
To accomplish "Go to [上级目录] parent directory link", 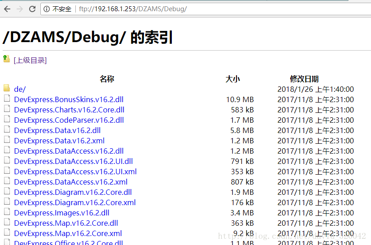I will 30,60.
